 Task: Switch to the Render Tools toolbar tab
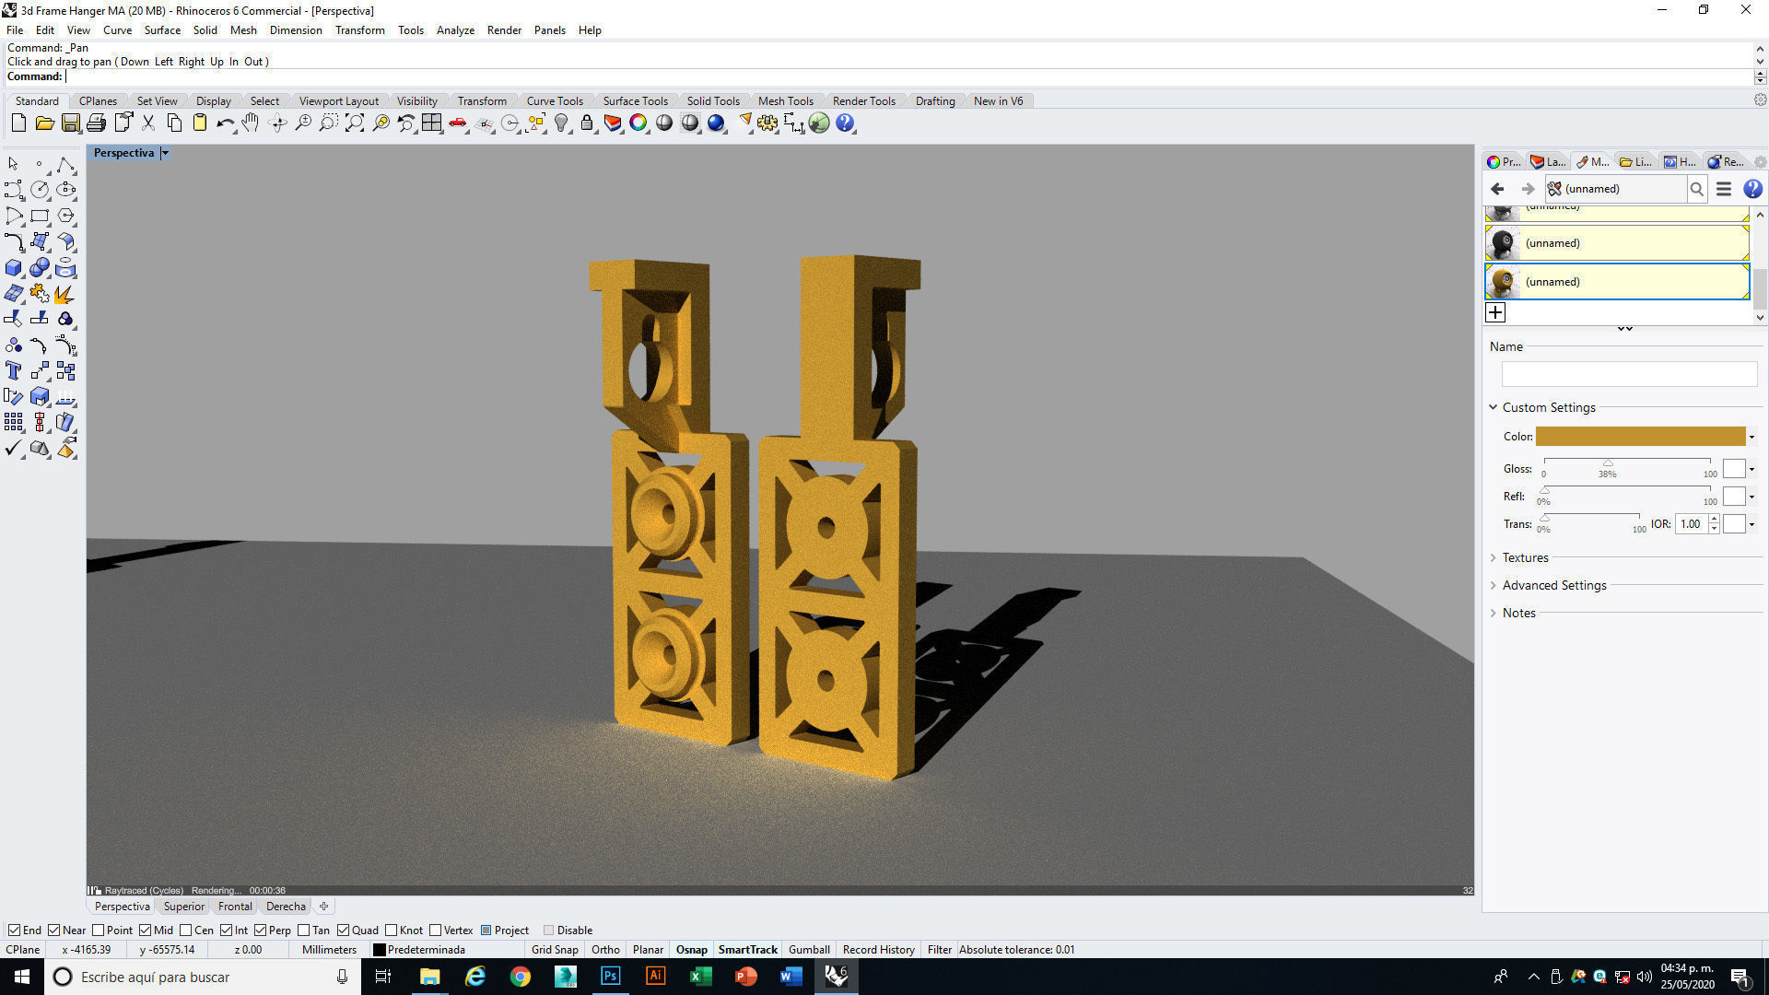(864, 100)
